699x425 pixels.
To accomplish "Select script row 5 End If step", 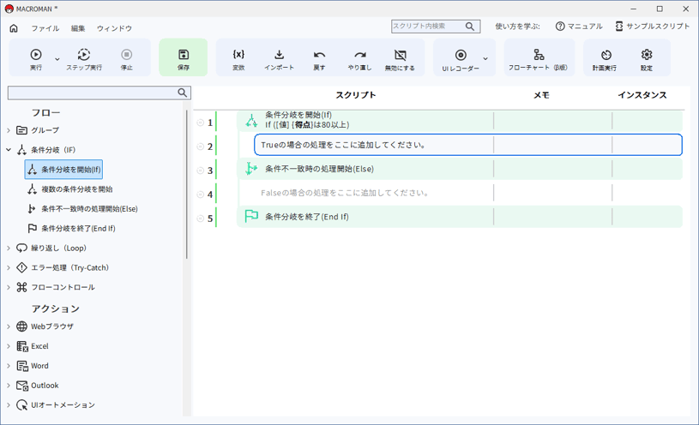I will tap(460, 217).
